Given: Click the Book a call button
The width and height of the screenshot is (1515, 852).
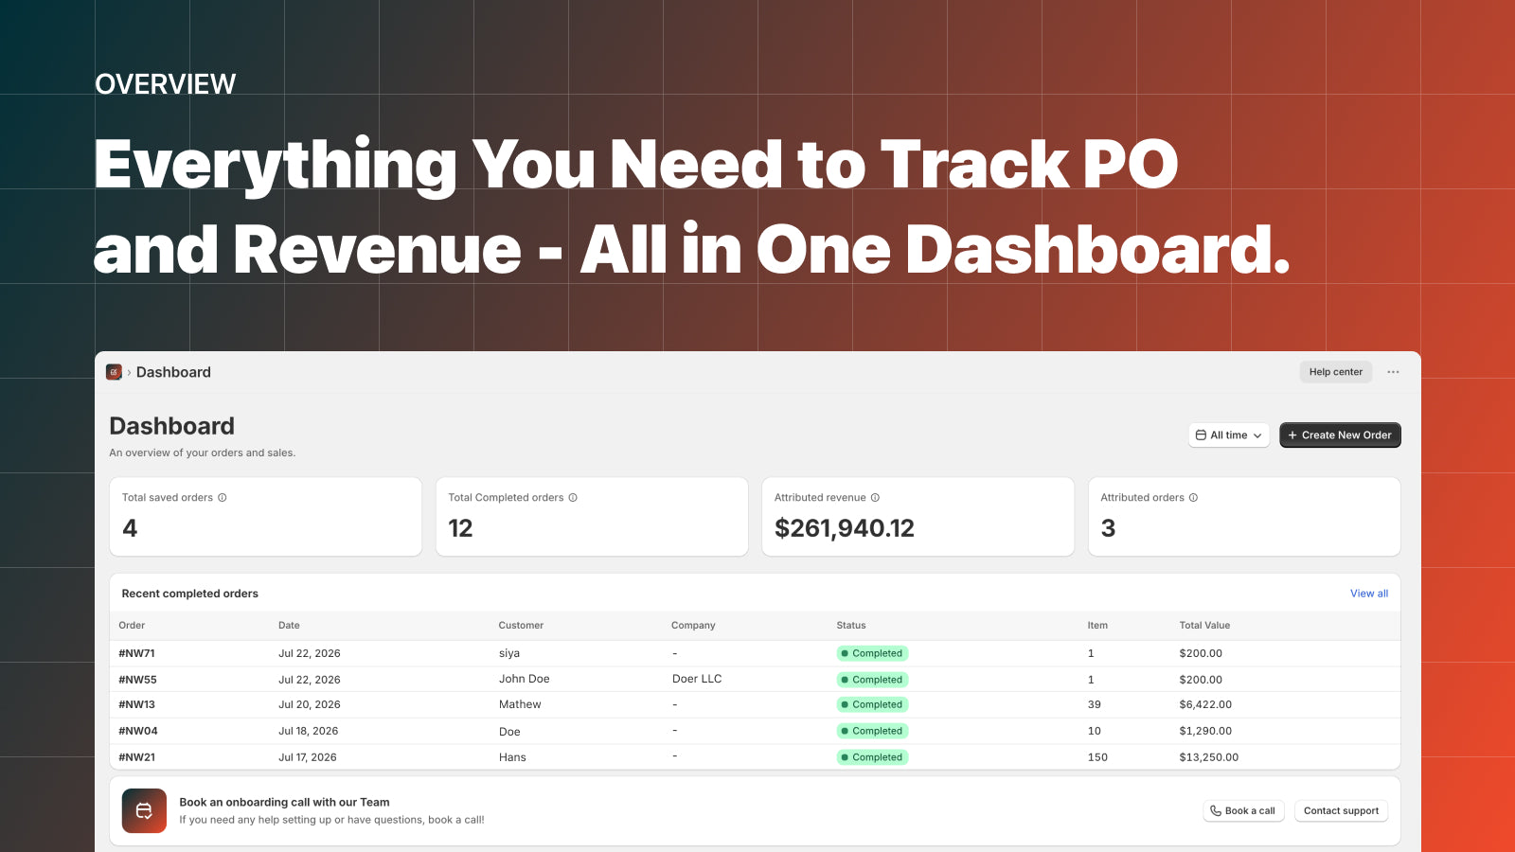Looking at the screenshot, I should (x=1243, y=811).
